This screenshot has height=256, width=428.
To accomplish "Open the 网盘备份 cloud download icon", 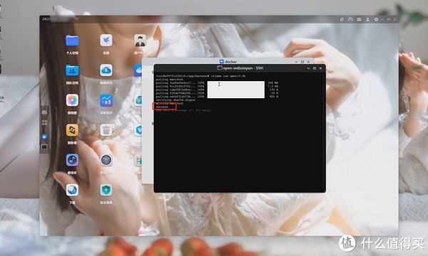I will tap(106, 70).
